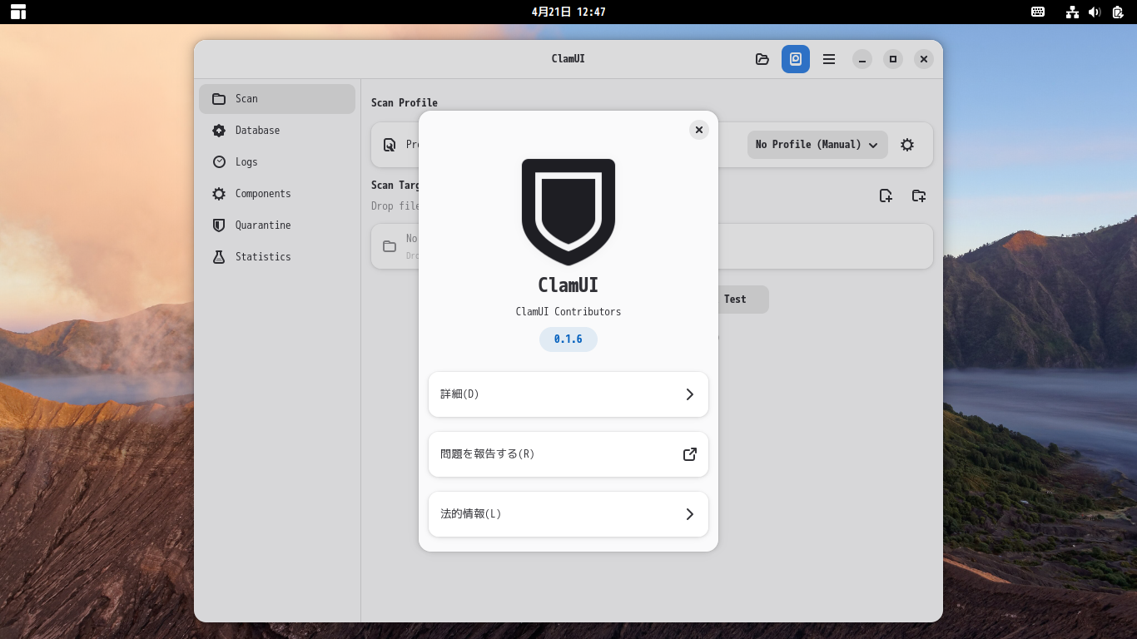Viewport: 1137px width, 639px height.
Task: Open the activities overview icon in top bar
Action: click(x=18, y=12)
